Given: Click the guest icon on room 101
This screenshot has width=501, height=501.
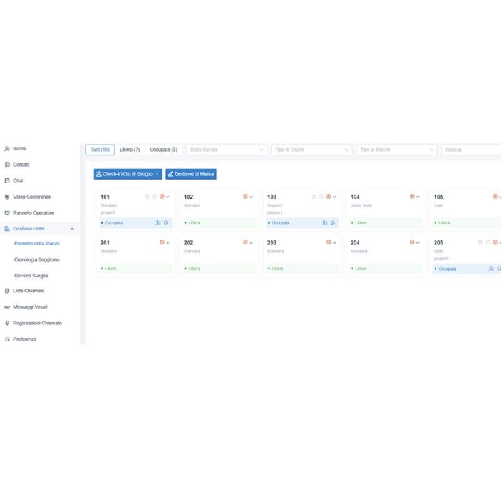Looking at the screenshot, I should tap(158, 223).
